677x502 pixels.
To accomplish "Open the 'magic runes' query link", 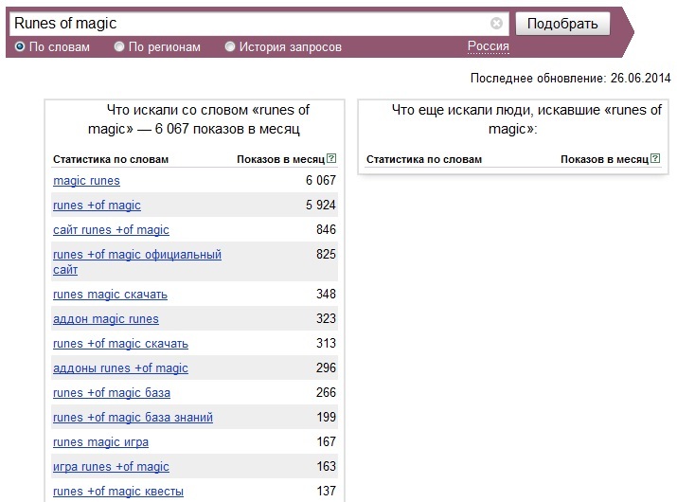I will point(86,181).
